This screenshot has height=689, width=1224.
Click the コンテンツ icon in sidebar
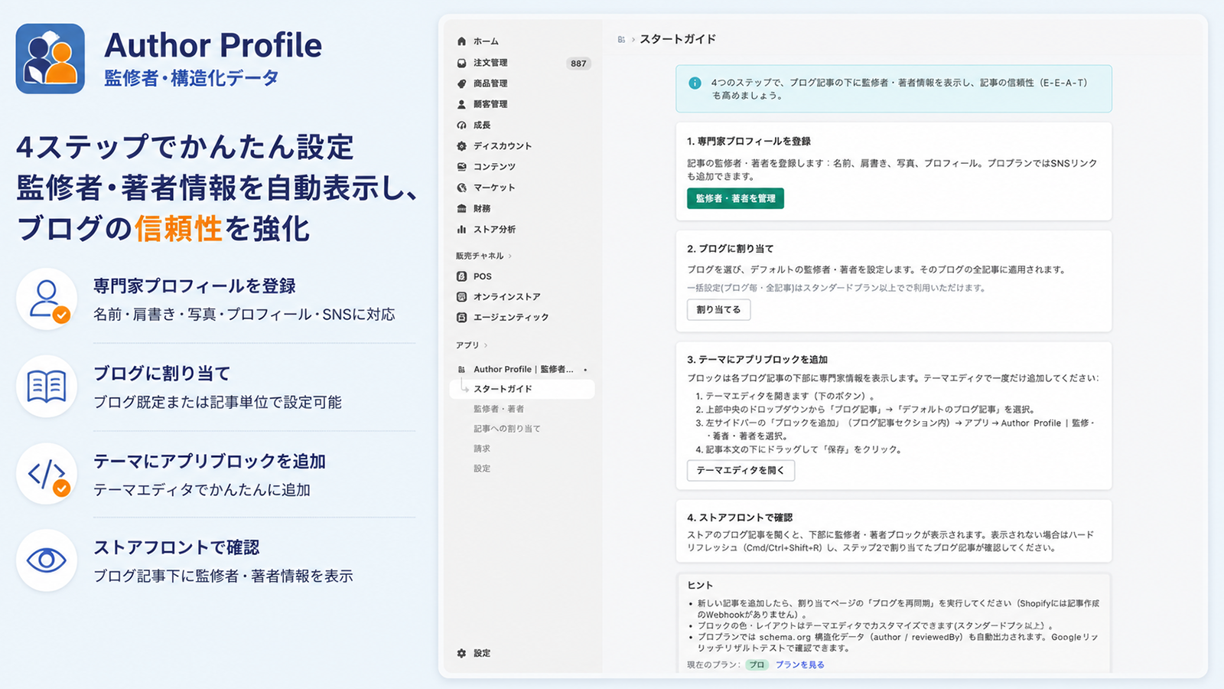click(x=461, y=166)
